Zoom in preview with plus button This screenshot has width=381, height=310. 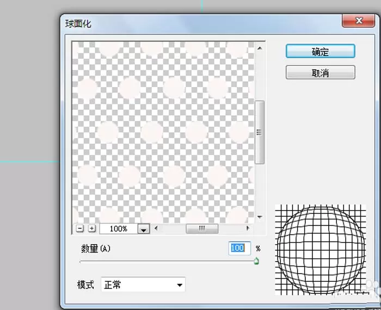tap(91, 228)
